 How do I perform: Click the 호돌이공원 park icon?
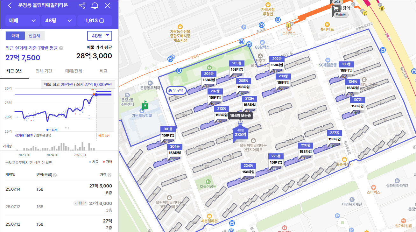point(208,181)
